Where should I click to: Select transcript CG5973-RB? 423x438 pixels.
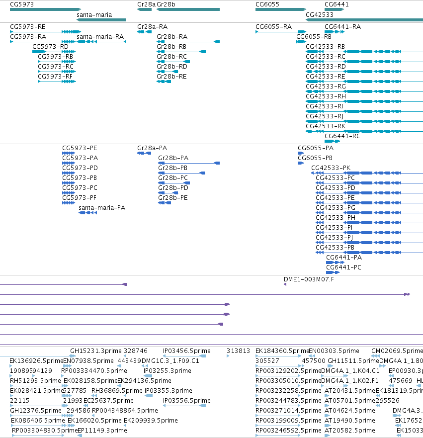click(x=57, y=62)
